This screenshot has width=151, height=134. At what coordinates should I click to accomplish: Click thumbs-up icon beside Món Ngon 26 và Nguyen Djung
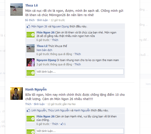coord(28,26)
